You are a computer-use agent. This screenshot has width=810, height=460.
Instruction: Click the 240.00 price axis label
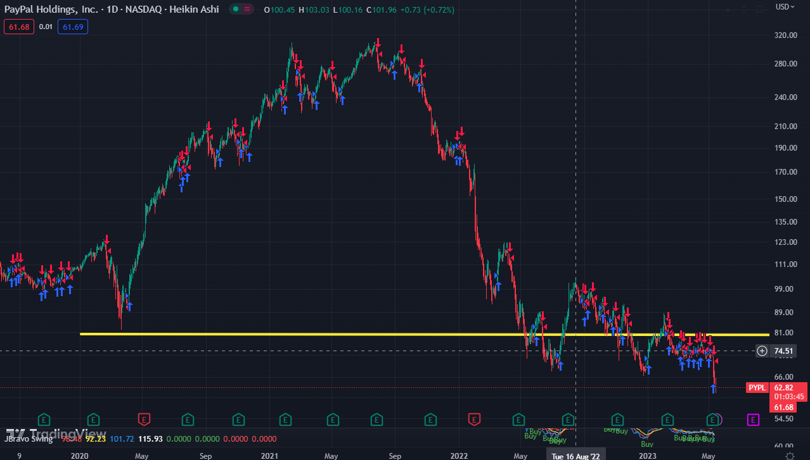tap(785, 97)
